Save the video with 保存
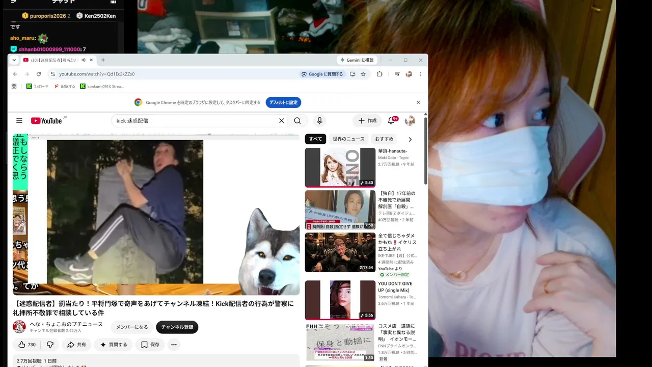The image size is (652, 367). tap(150, 345)
